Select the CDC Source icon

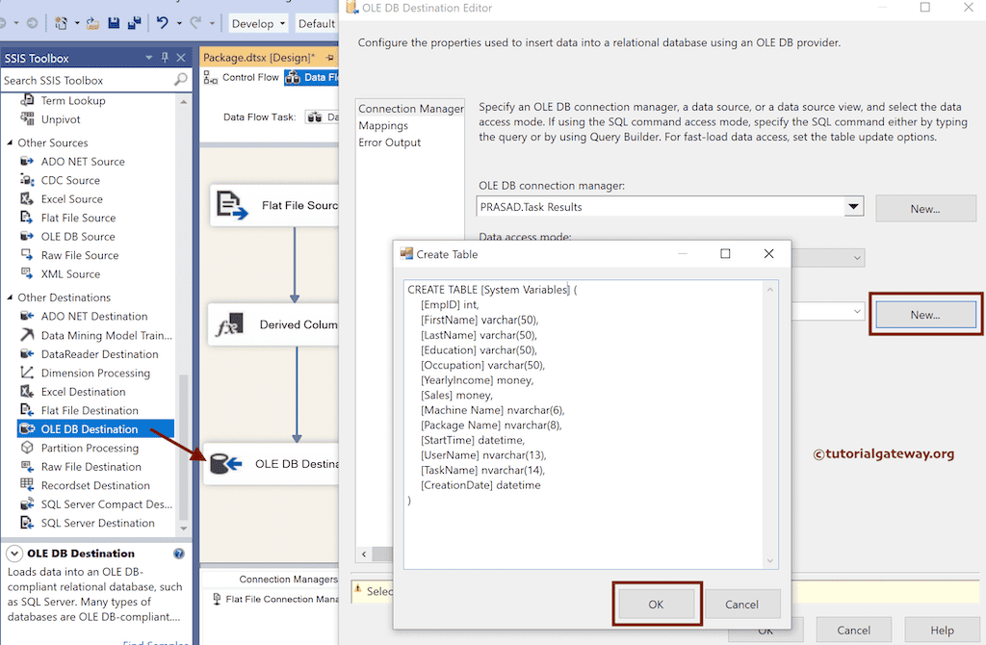tap(27, 180)
